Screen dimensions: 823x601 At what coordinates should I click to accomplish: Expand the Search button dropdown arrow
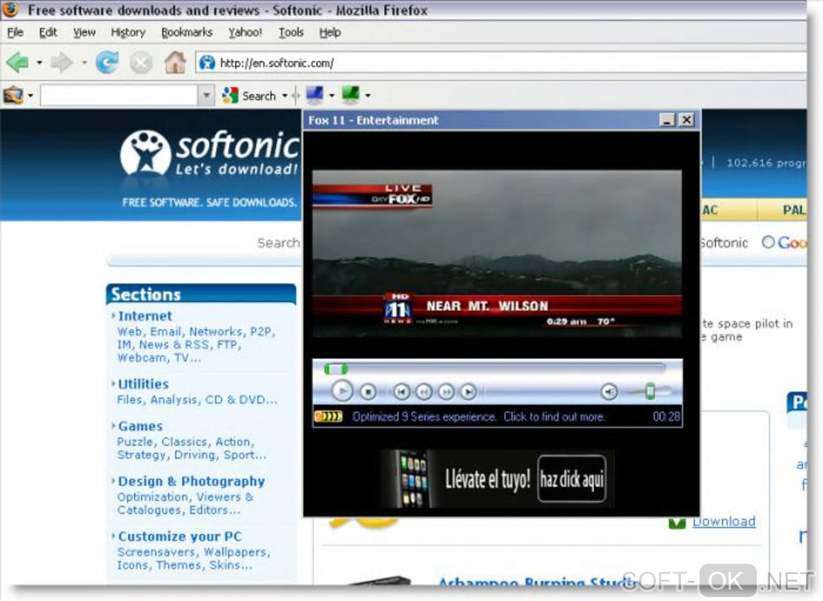click(285, 95)
